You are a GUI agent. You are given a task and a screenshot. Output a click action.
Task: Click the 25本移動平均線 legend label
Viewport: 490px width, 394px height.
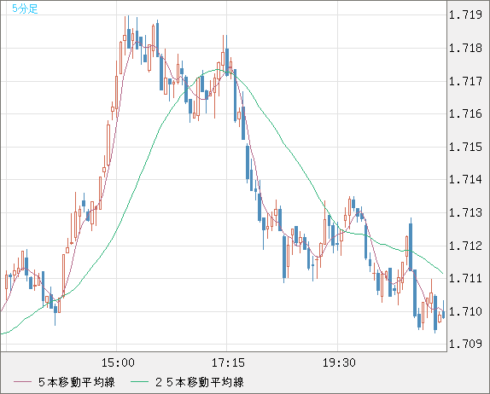[200, 382]
